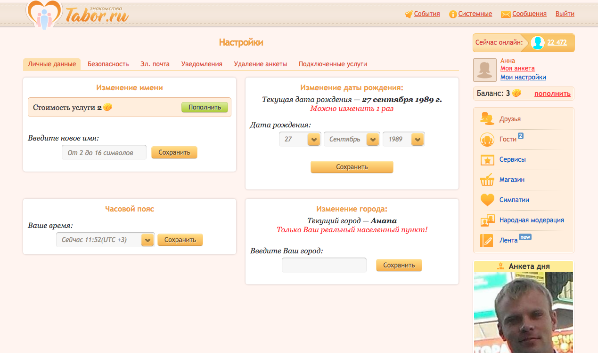This screenshot has width=598, height=353.
Task: Open the Народная модерация sidebar link
Action: pos(532,220)
